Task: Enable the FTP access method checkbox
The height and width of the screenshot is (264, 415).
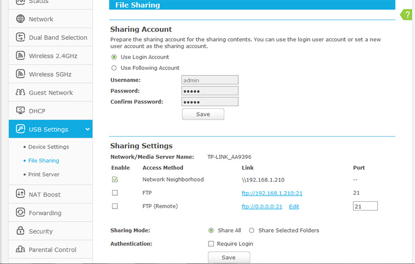Action: [x=115, y=193]
